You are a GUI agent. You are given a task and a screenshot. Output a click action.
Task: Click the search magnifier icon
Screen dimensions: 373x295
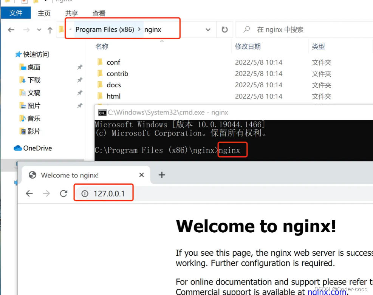(247, 29)
